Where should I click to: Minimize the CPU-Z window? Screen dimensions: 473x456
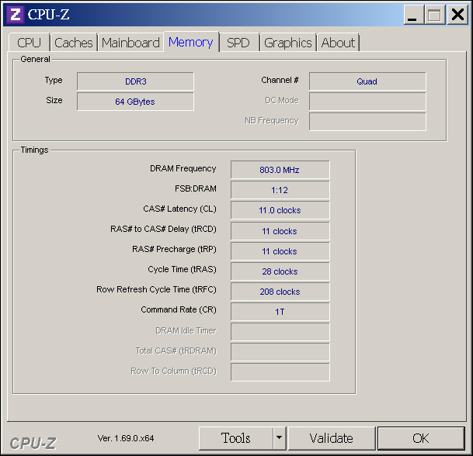(x=412, y=14)
